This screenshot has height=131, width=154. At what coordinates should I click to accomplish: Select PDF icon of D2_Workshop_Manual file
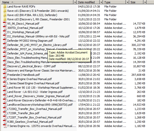tap(5, 36)
